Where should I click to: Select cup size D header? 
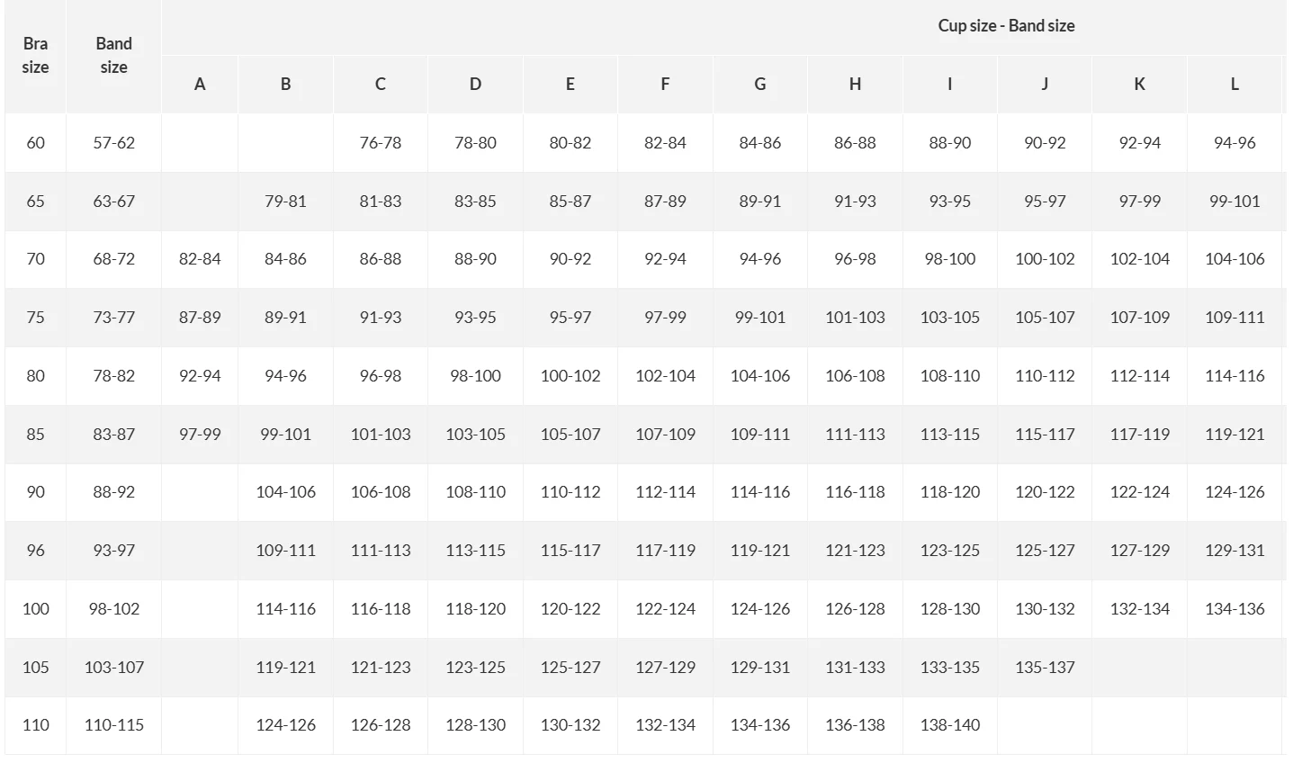tap(475, 84)
